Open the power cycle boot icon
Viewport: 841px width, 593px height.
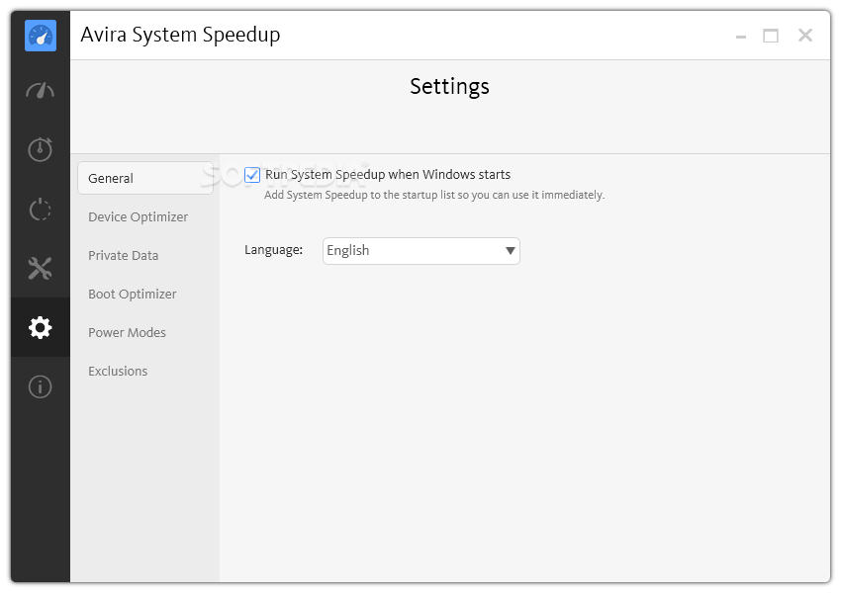coord(41,209)
